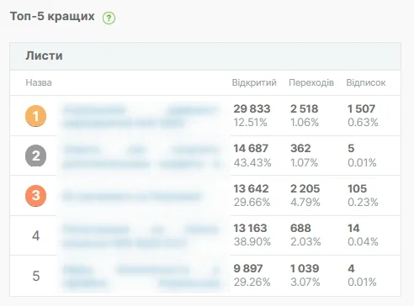Viewport: 414px width, 306px height.
Task: Click the 'Топ-5 кращих' title
Action: pyautogui.click(x=52, y=16)
